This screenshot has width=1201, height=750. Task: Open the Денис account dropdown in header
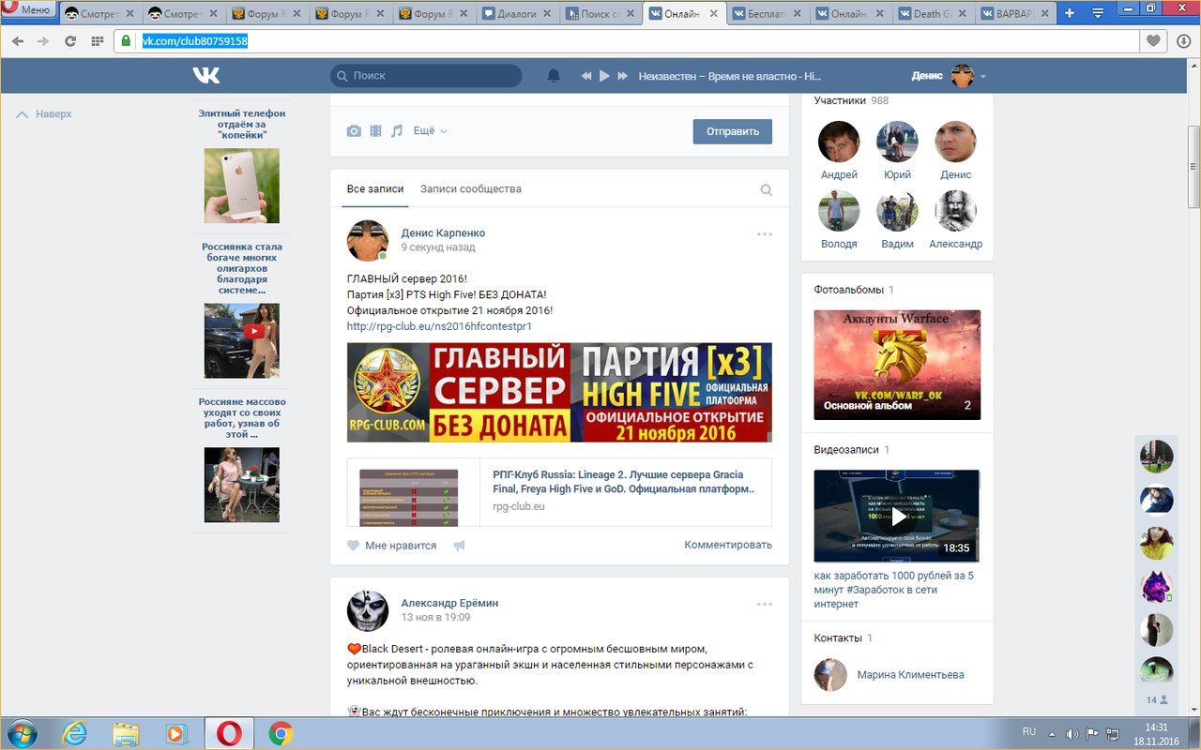949,76
